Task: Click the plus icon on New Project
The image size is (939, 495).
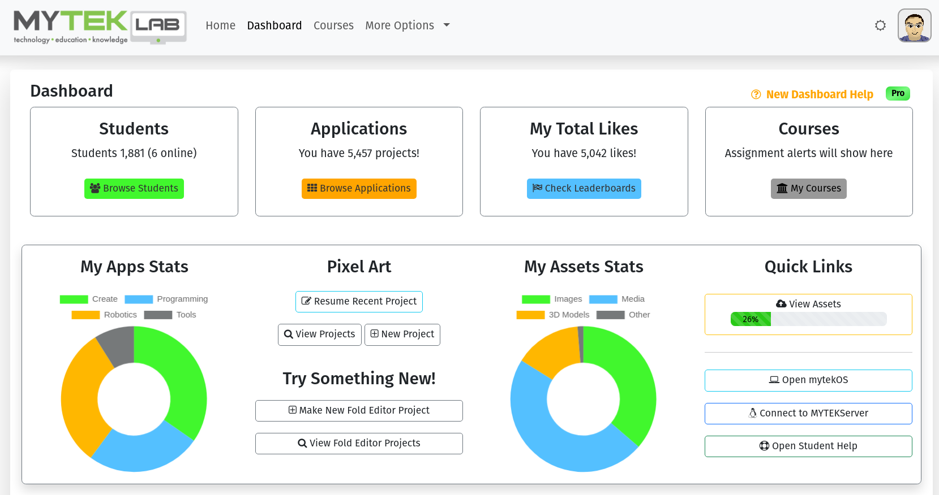Action: click(375, 334)
